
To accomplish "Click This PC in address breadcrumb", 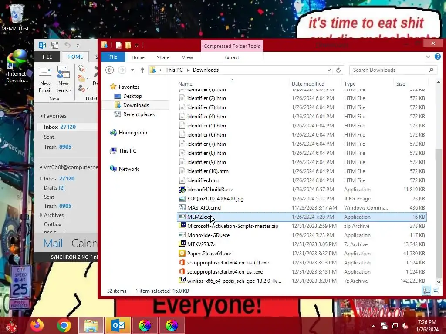I will (174, 70).
